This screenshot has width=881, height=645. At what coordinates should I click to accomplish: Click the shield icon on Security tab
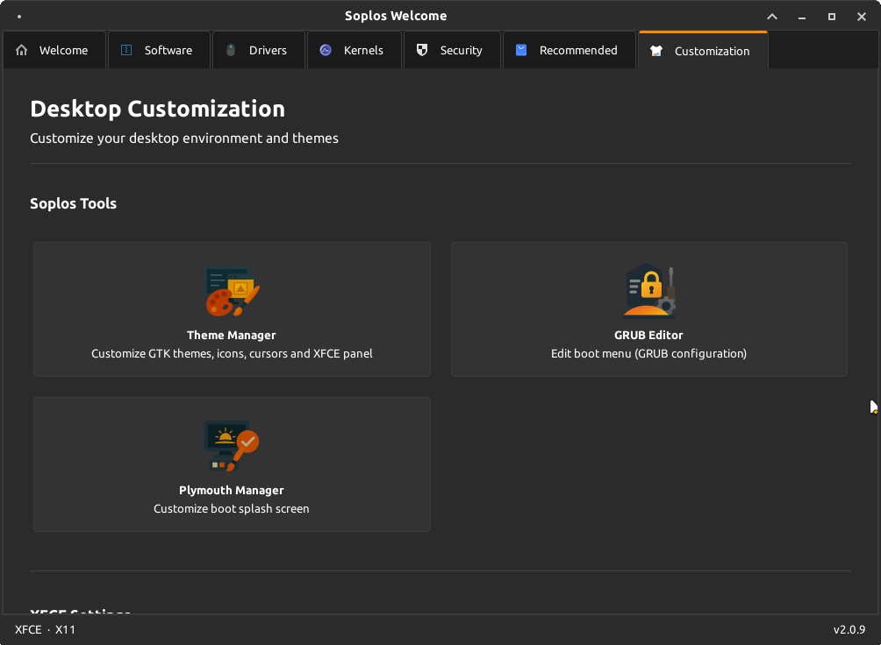(422, 50)
